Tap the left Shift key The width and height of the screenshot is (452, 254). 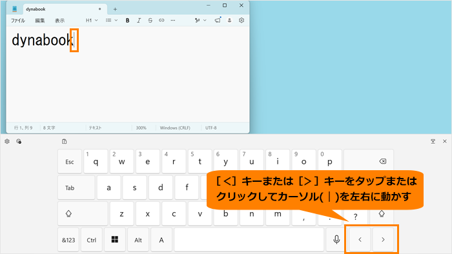pyautogui.click(x=83, y=214)
